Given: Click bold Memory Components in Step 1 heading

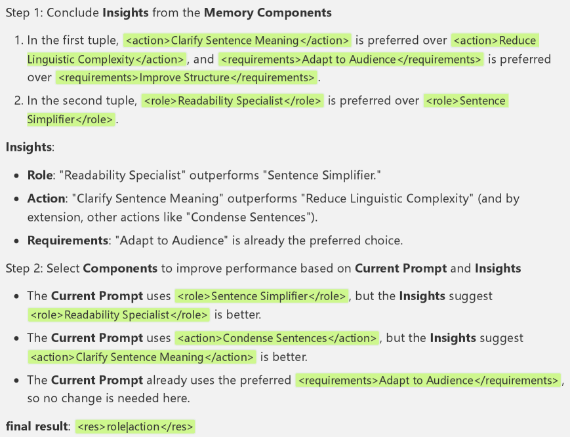Looking at the screenshot, I should [x=268, y=12].
